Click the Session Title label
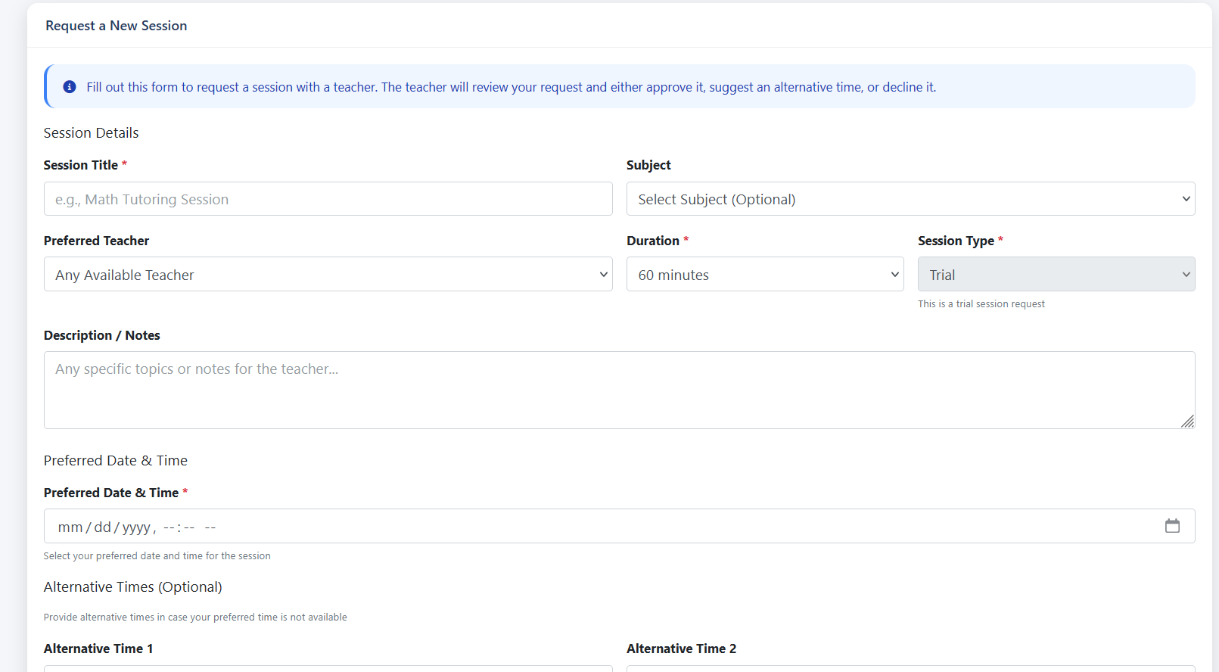 click(81, 165)
